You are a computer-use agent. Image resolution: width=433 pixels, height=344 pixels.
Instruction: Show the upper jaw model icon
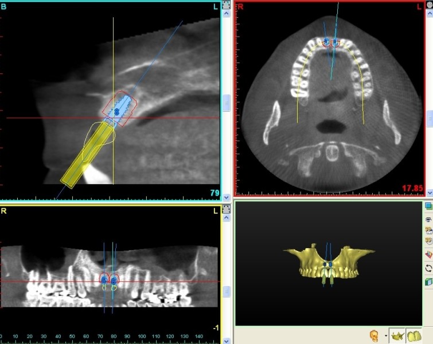click(x=396, y=335)
